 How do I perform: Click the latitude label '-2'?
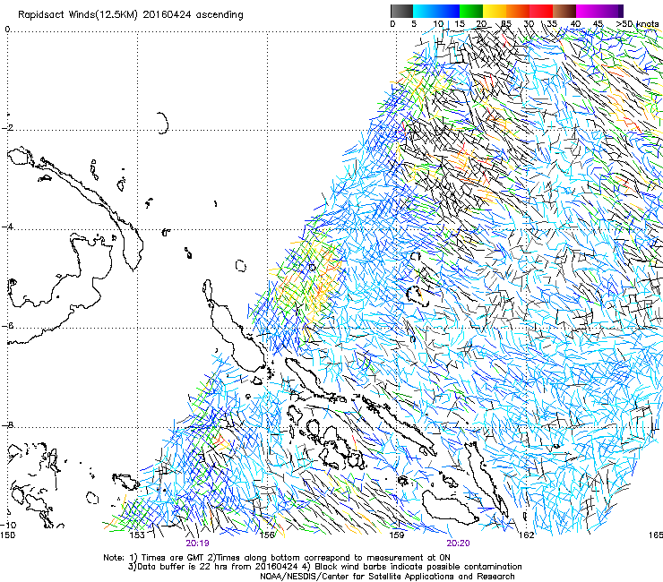pos(7,128)
